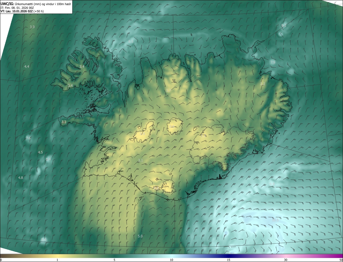343x262 pixels.
Task: Pick the 7.6 value label on the map
Action: click(x=28, y=138)
